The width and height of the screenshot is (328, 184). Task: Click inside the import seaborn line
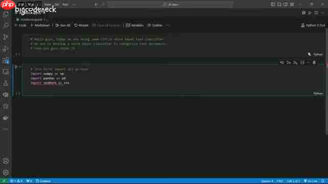click(50, 83)
